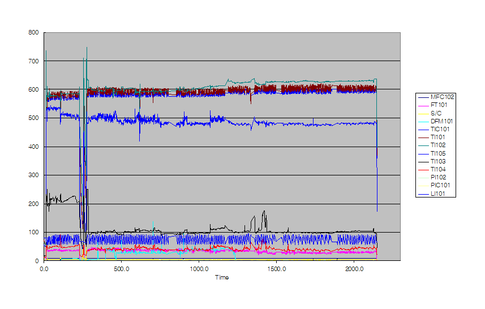The width and height of the screenshot is (485, 309).
Task: Click the 1500.0 x-axis label
Action: (x=277, y=269)
